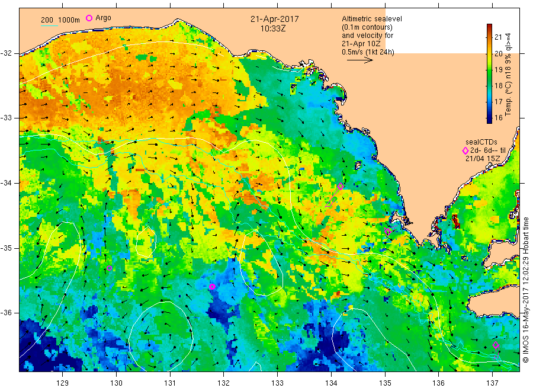Click the 'sealCTDs' legend heading
The image size is (533, 391).
(481, 142)
